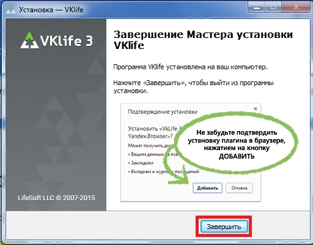This screenshot has height=245, width=313.
Task: Click the title bar text "Установка — VKlife"
Action: point(51,10)
